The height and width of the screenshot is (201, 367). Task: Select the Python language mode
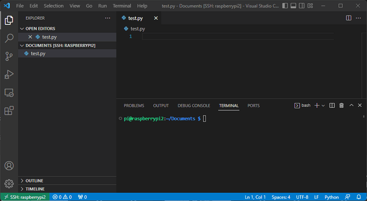tap(331, 197)
